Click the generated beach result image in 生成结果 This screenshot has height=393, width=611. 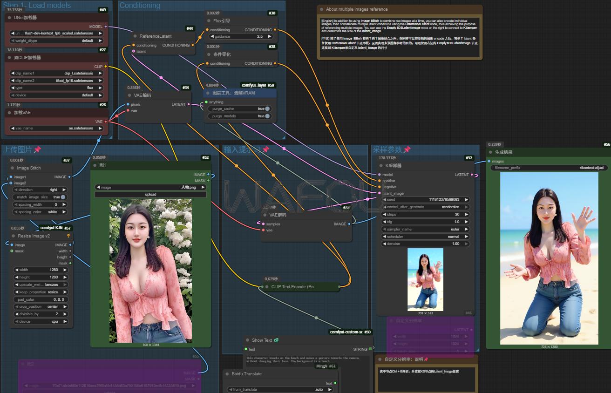coord(549,258)
